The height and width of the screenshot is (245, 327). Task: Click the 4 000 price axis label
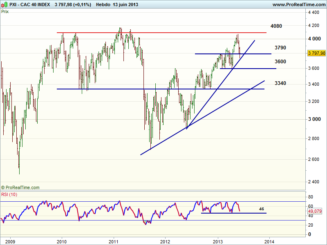(314, 39)
